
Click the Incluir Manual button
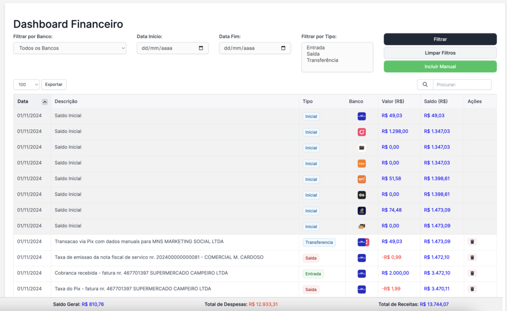point(440,66)
